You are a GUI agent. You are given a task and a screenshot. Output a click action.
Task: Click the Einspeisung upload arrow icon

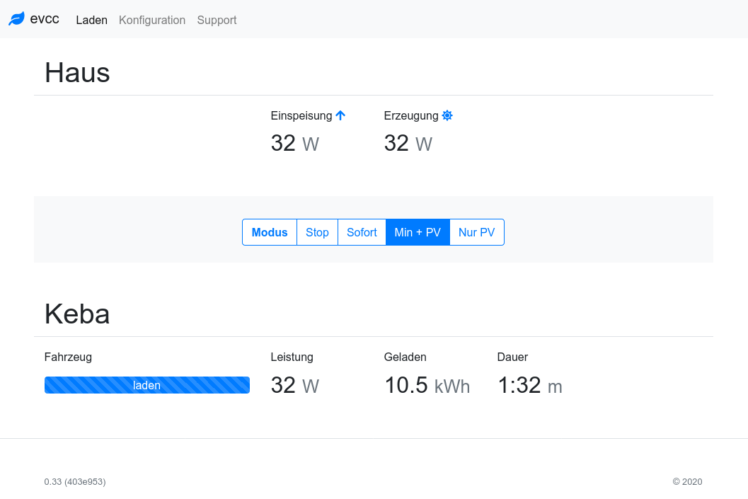340,115
